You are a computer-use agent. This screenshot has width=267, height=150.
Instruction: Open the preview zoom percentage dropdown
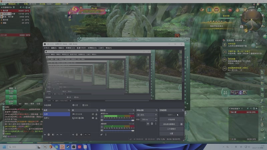[49, 101]
